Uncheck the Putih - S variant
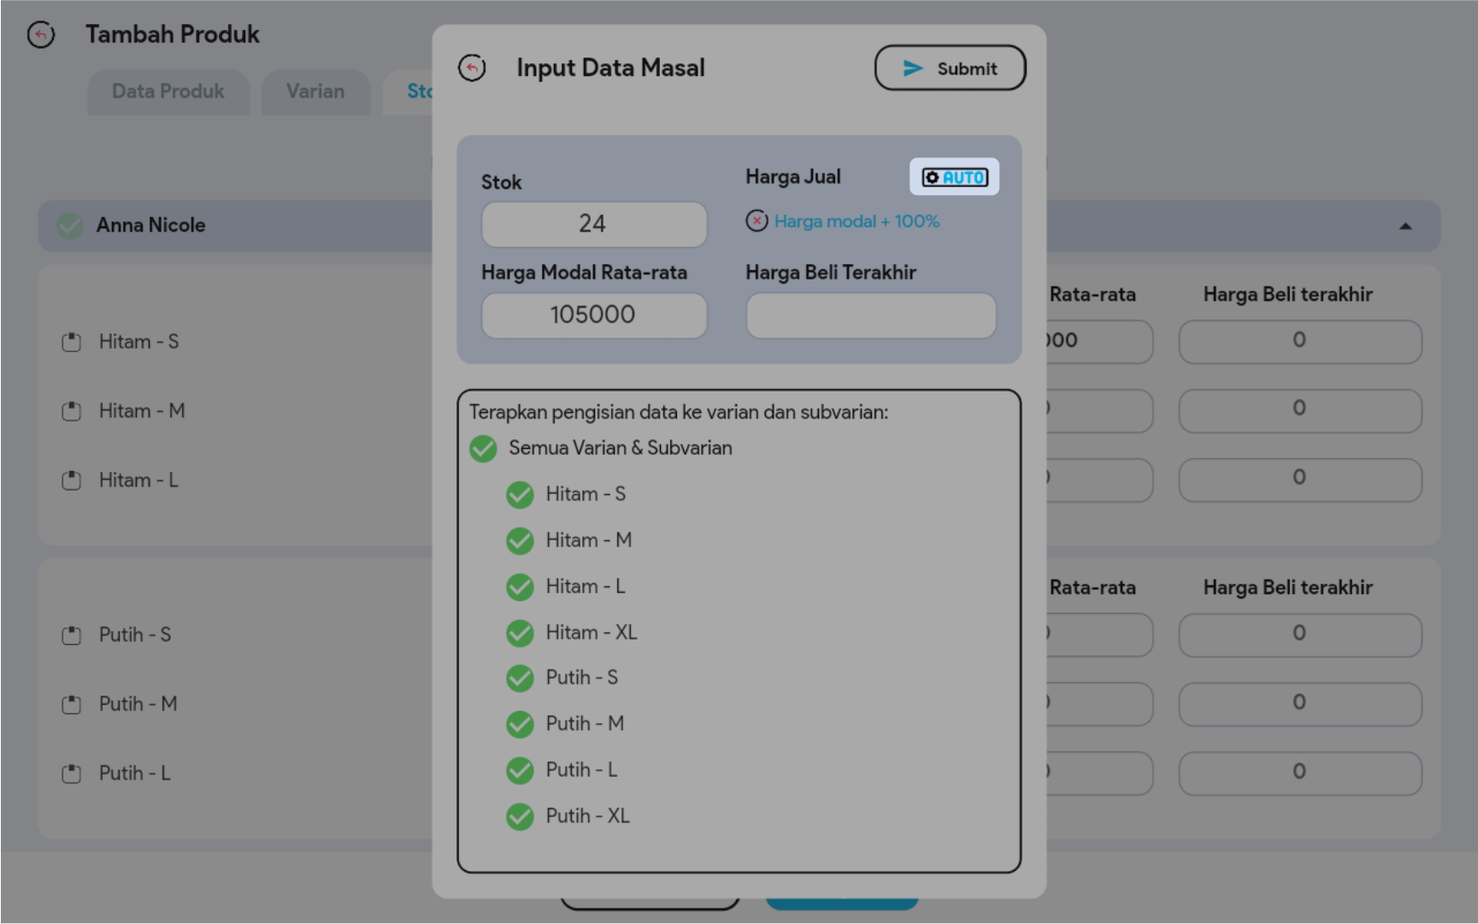The image size is (1478, 924). tap(520, 679)
